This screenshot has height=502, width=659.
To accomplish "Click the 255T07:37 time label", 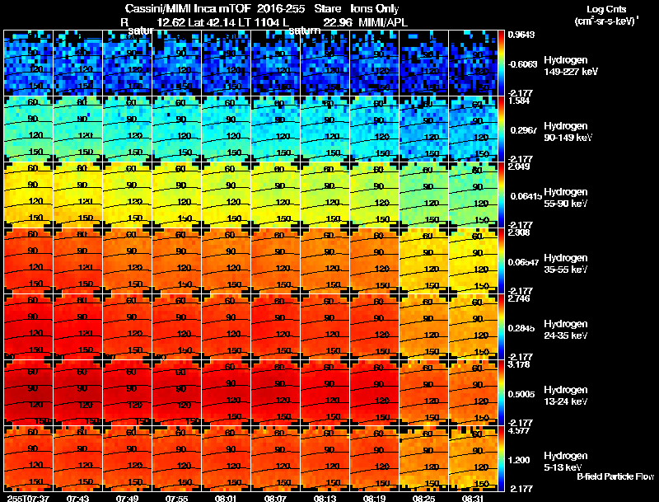I will click(x=28, y=498).
